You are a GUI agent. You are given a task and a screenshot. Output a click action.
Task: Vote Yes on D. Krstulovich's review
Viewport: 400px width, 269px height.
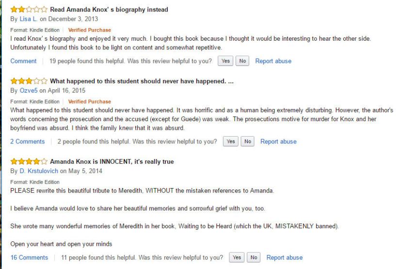pos(237,257)
